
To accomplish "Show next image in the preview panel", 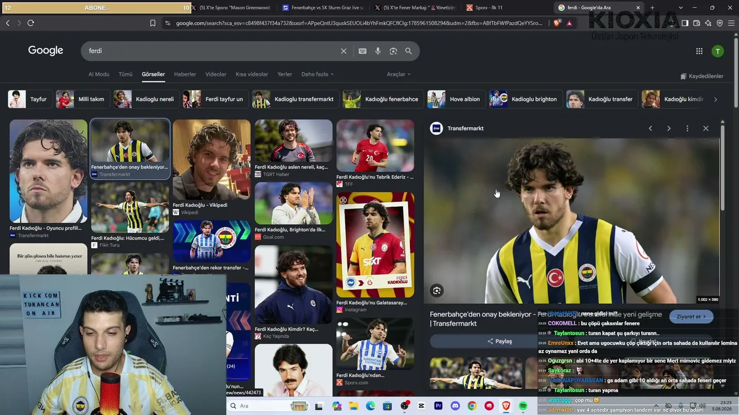I will (x=669, y=129).
